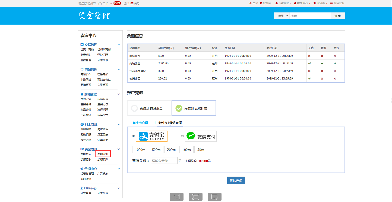This screenshot has width=392, height=202.
Task: Open 岗位角色 in the sidebar
Action: (x=103, y=129)
